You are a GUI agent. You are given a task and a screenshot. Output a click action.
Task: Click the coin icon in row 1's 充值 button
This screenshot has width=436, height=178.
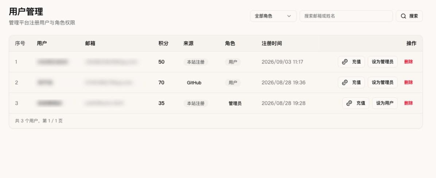click(x=345, y=62)
